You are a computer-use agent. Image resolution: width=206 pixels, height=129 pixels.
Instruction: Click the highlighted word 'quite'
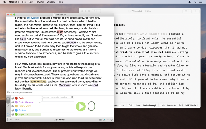(60, 32)
